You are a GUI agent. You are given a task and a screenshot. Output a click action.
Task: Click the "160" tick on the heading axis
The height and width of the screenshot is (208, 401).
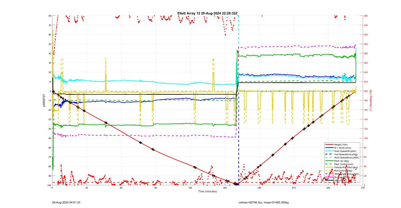pos(367,110)
